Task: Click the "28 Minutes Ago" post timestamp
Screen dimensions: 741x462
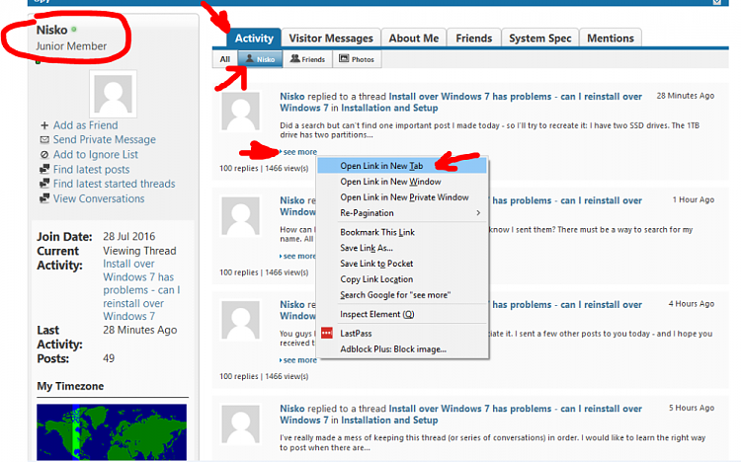Action: tap(686, 96)
